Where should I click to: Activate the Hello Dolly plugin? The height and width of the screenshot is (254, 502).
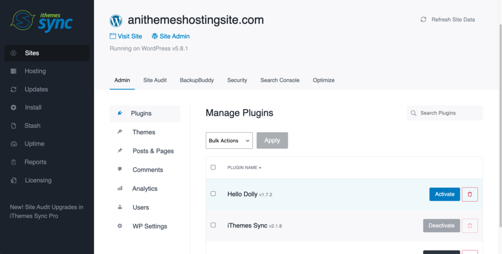click(445, 194)
